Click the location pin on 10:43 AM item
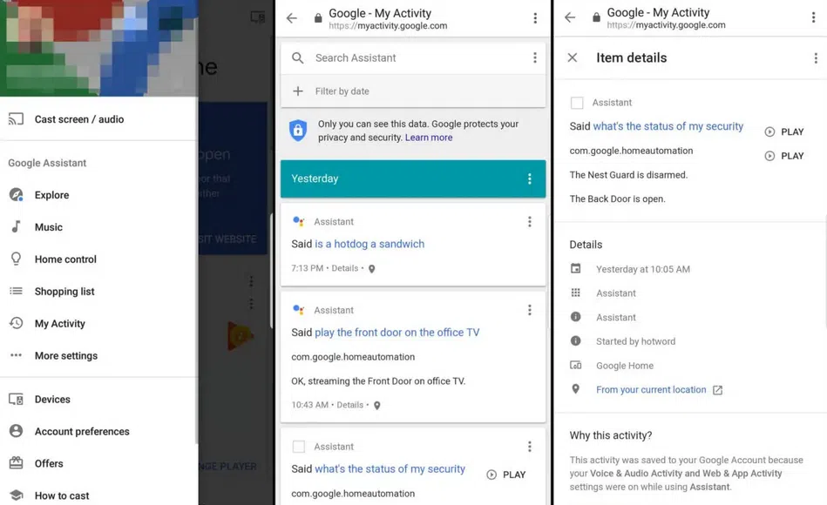The image size is (827, 505). click(x=377, y=406)
